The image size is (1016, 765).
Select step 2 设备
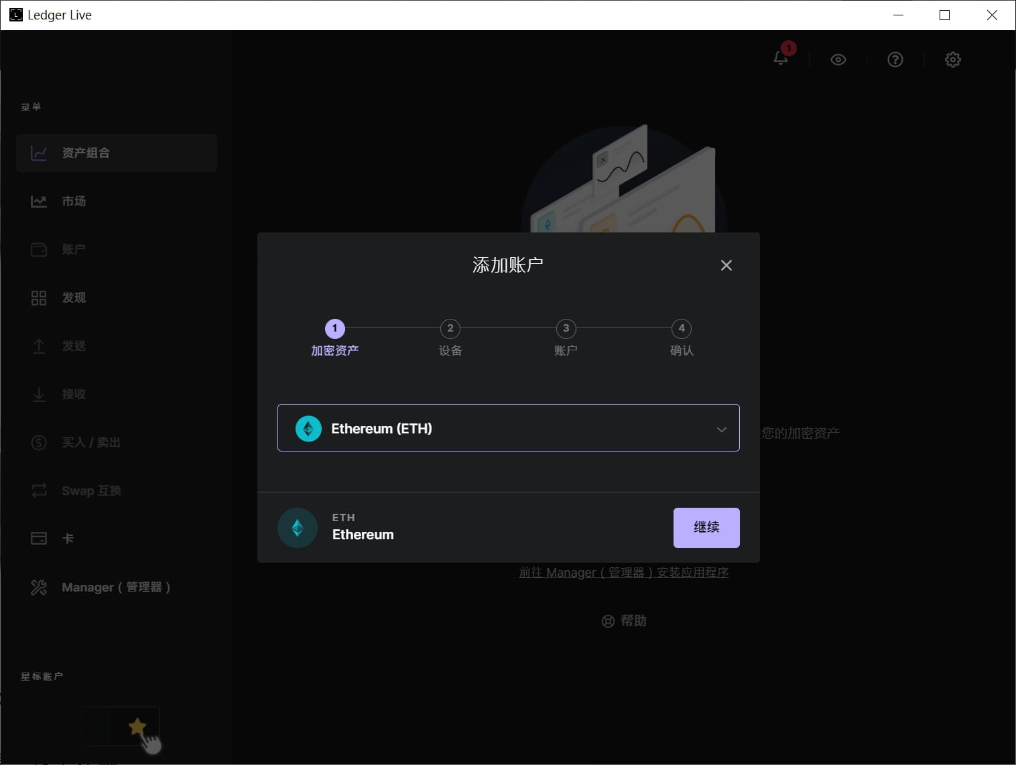tap(450, 338)
